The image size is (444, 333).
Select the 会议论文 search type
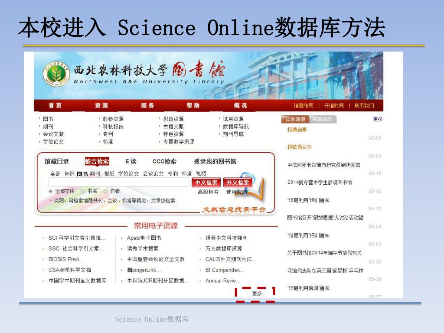[x=153, y=173]
